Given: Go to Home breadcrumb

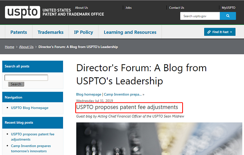Looking at the screenshot, I should [x=9, y=47].
